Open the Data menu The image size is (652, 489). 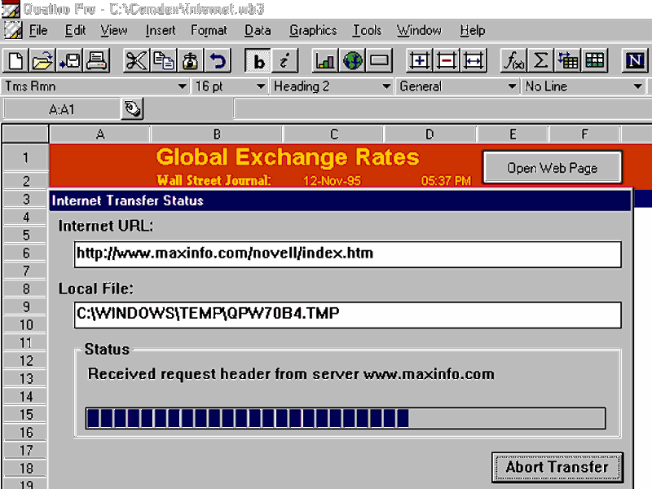pos(258,30)
